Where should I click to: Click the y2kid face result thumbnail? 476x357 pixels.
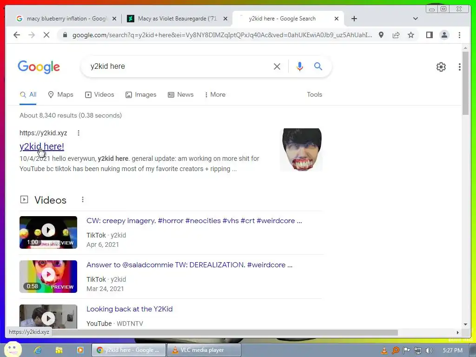pyautogui.click(x=301, y=149)
